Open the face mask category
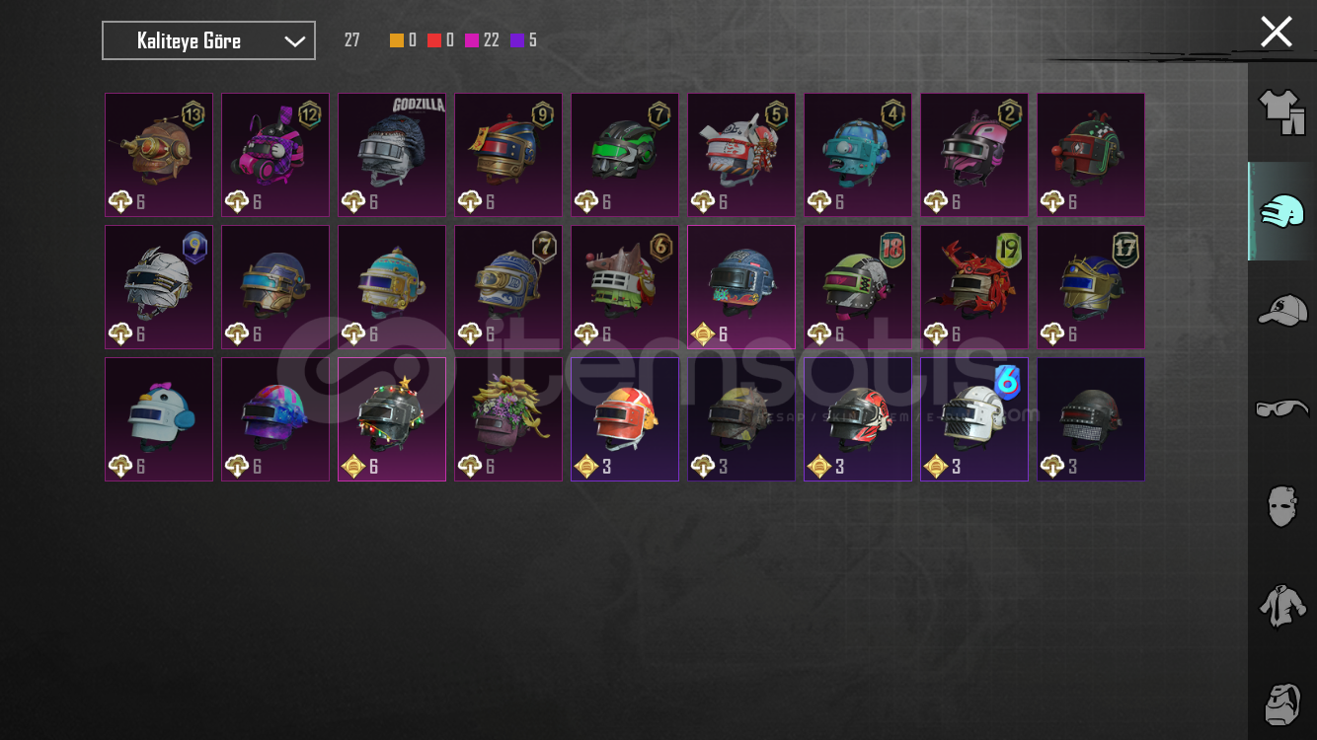This screenshot has width=1317, height=740. (1281, 506)
